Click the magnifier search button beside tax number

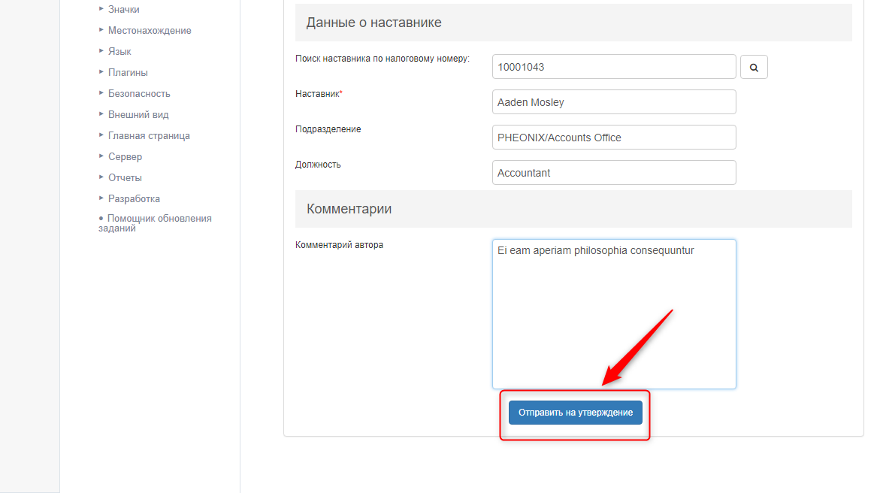[x=754, y=67]
